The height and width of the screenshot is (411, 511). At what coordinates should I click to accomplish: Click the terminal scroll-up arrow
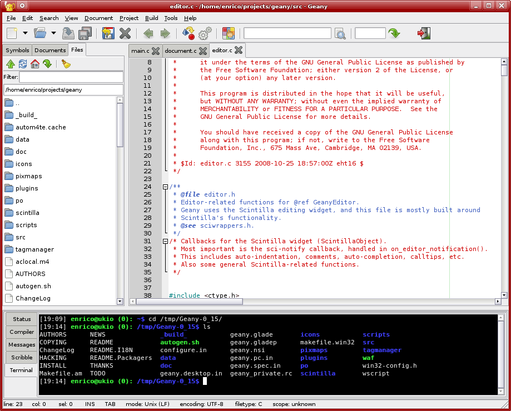[501, 317]
